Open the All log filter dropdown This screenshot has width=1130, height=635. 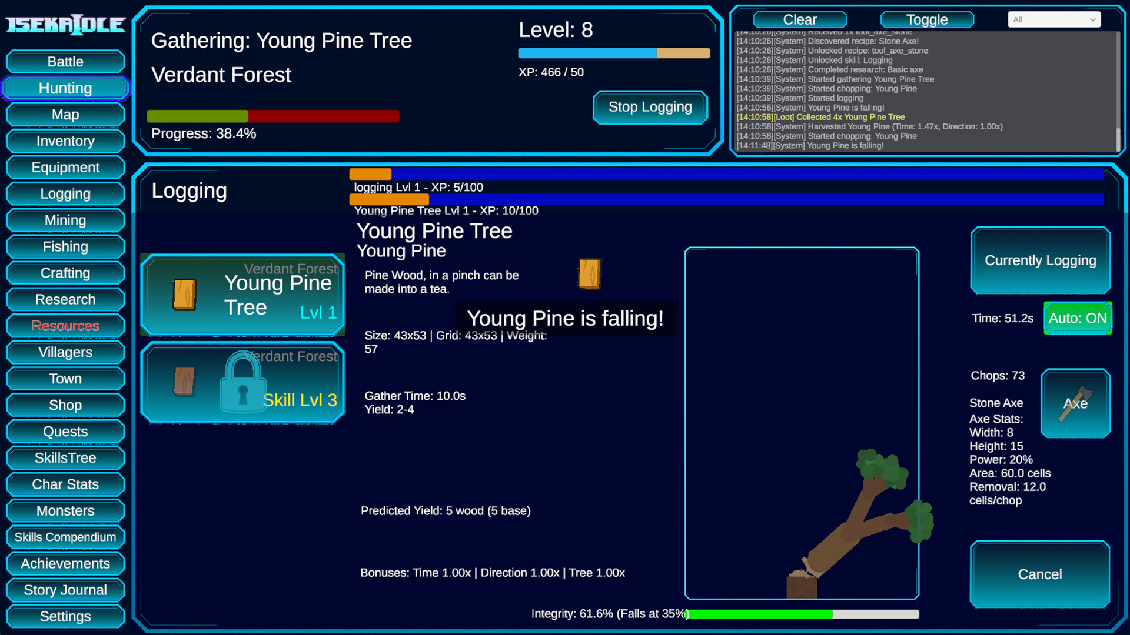point(1053,19)
